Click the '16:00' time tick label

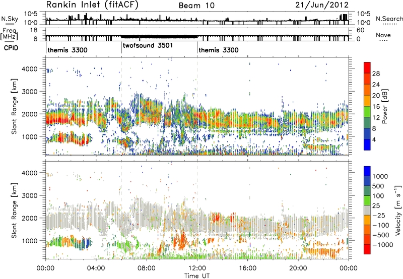(x=247, y=268)
